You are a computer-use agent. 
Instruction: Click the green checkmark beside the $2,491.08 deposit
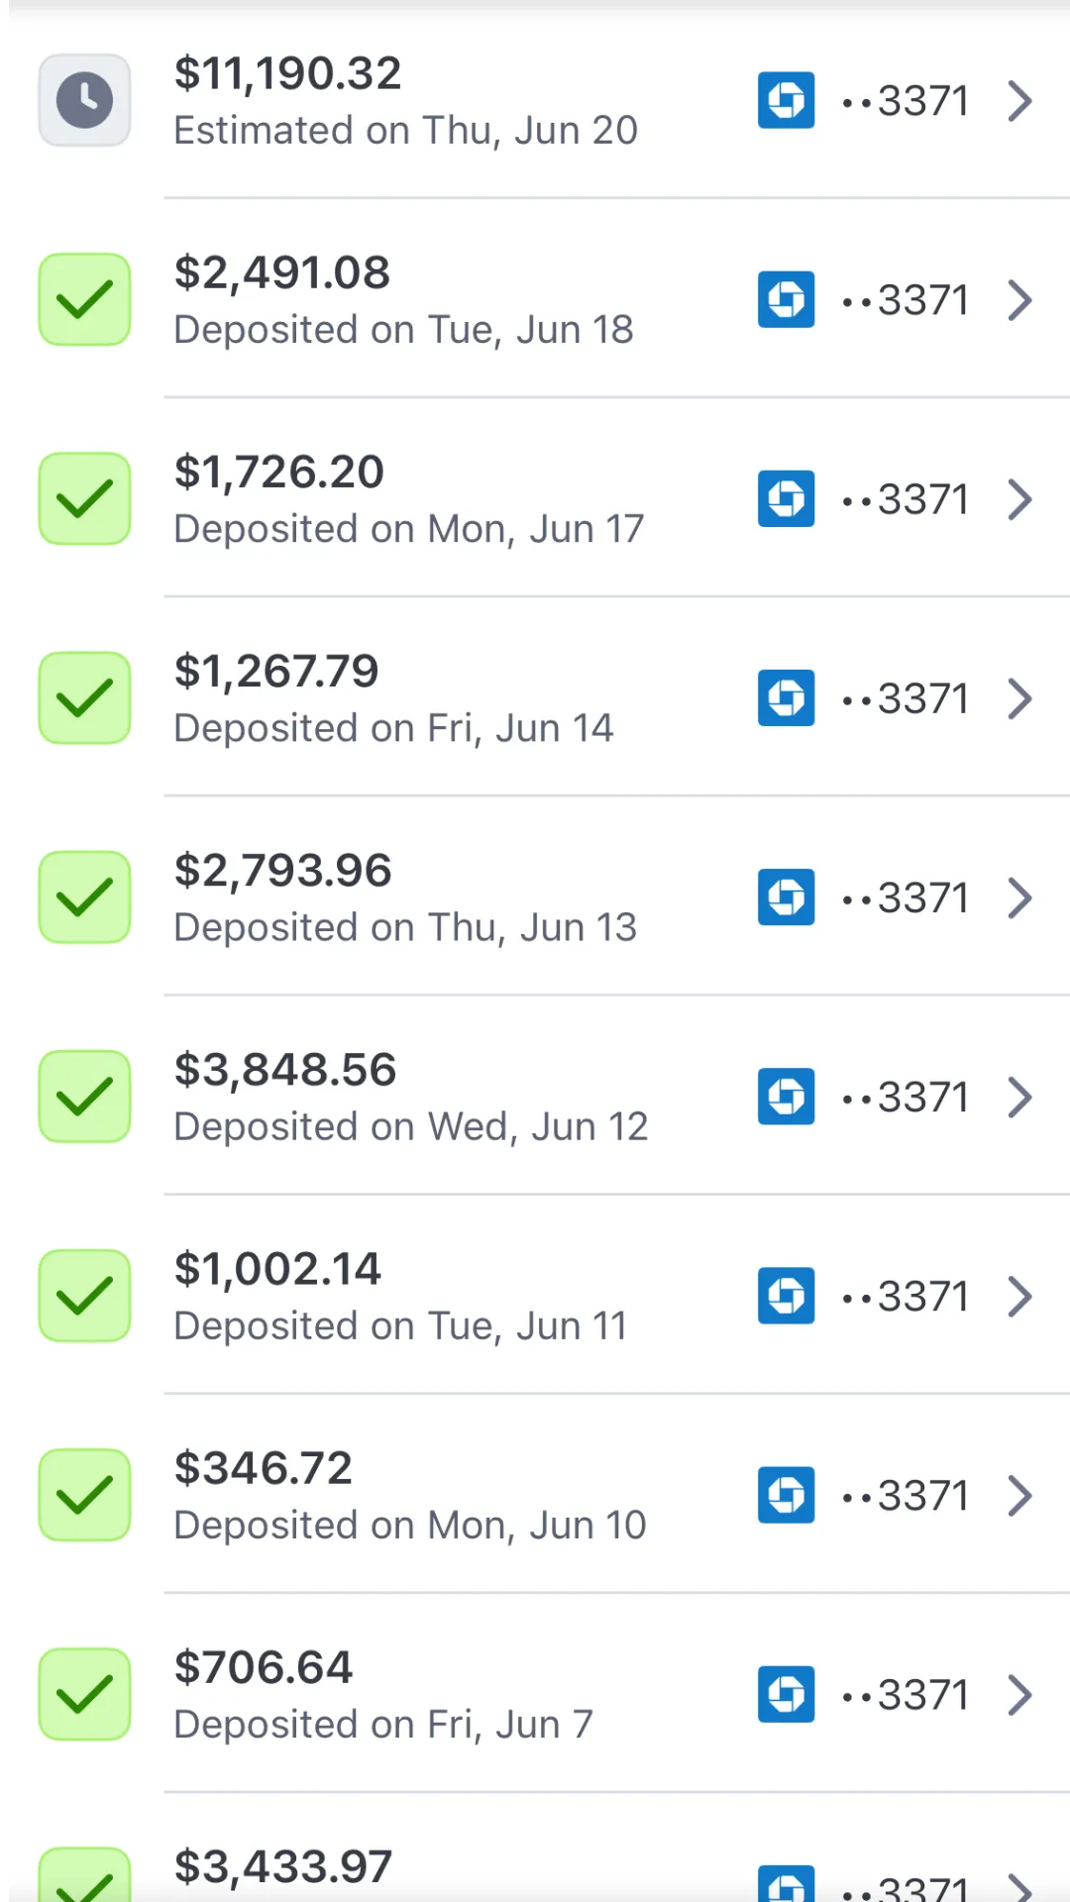coord(84,299)
